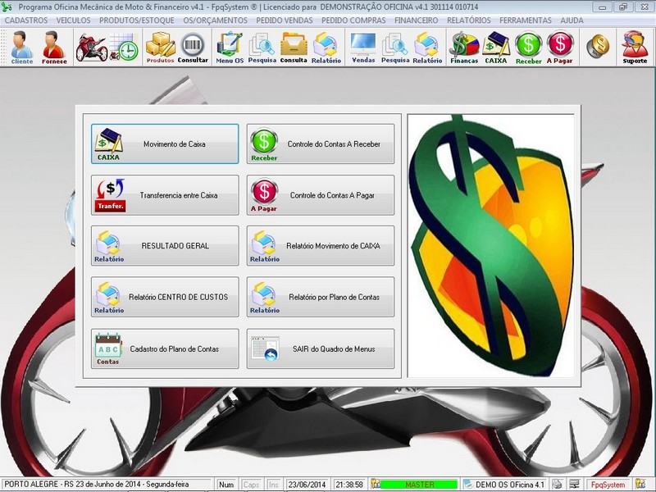Open the Cliente toolbar icon

(x=22, y=47)
